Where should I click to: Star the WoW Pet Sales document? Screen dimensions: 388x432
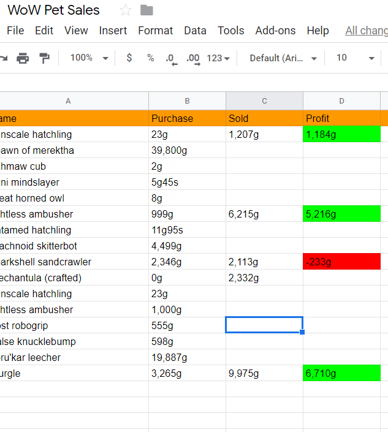coord(126,10)
